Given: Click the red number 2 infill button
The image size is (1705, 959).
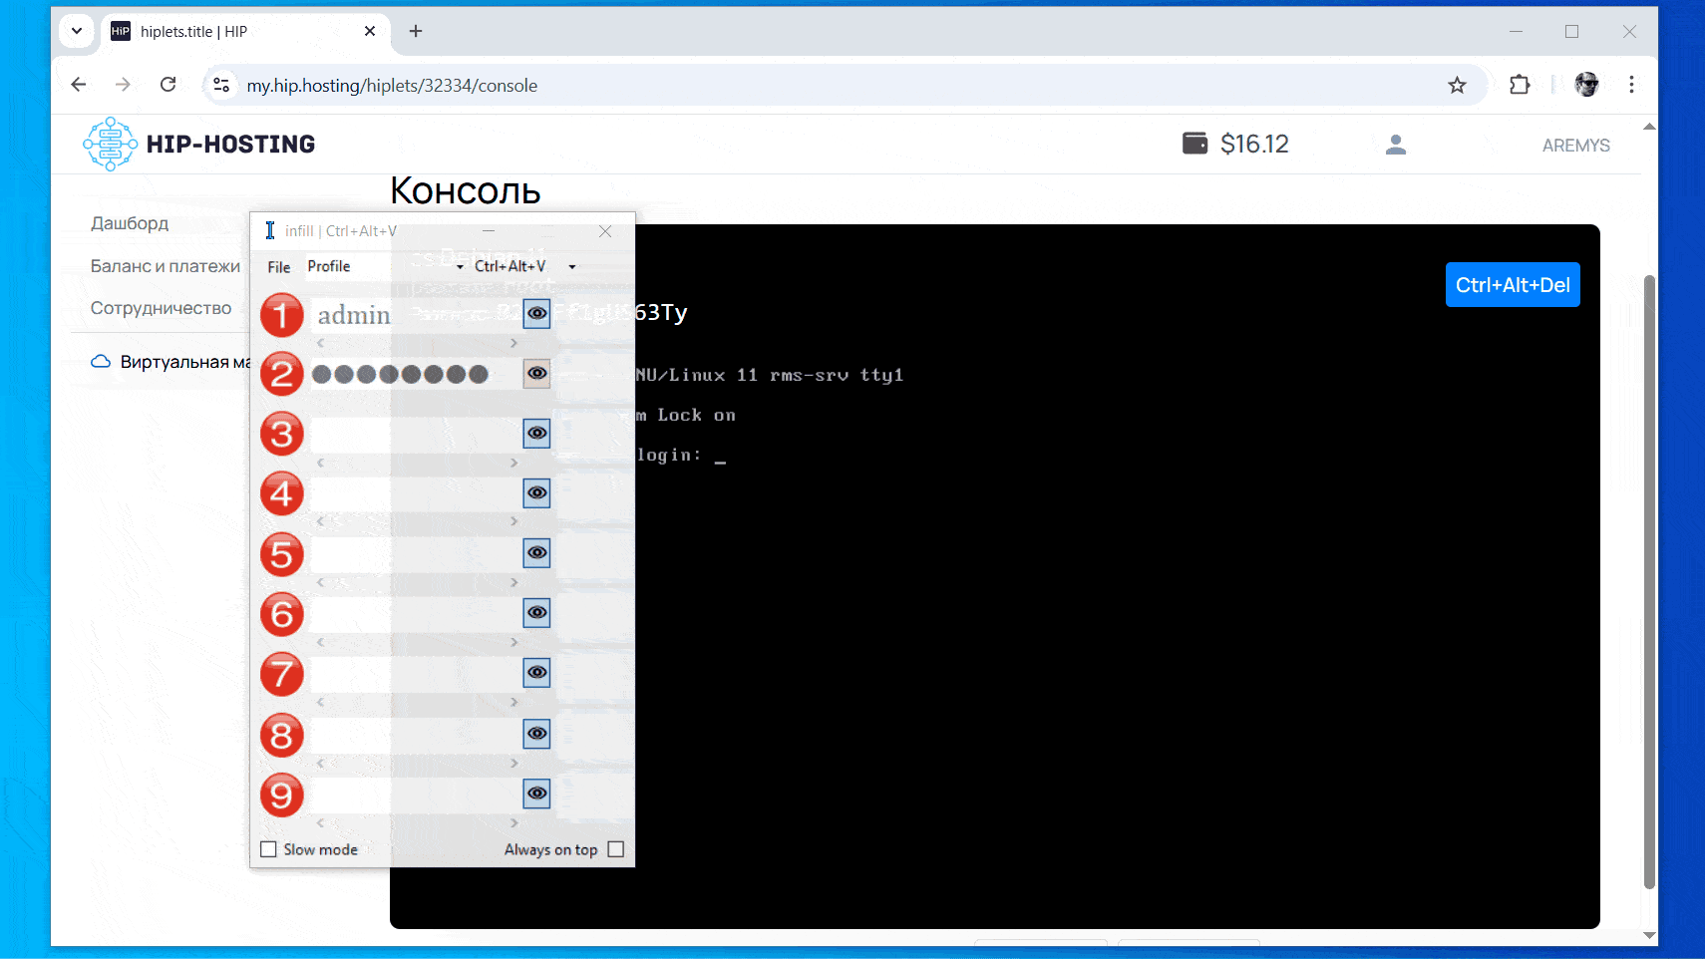Looking at the screenshot, I should (281, 375).
